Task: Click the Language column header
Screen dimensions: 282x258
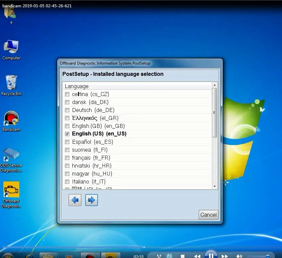Action: pos(137,86)
